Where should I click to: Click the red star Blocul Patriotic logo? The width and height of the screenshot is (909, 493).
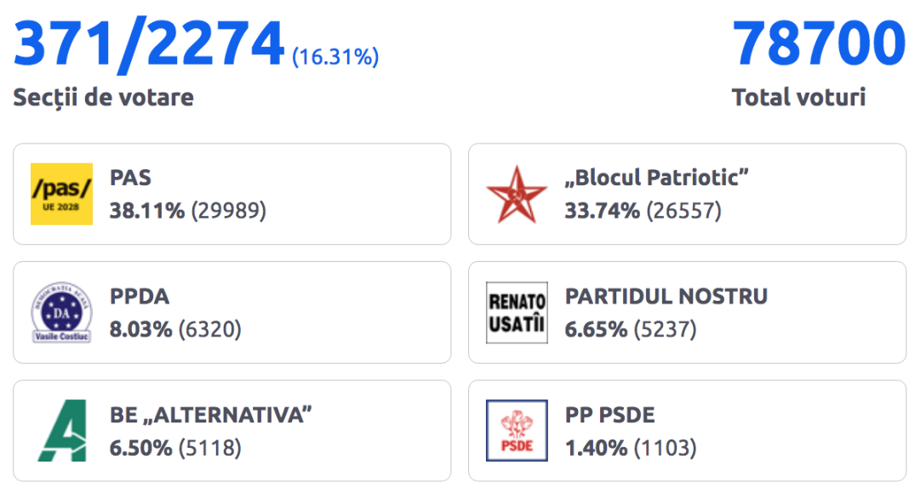point(517,194)
